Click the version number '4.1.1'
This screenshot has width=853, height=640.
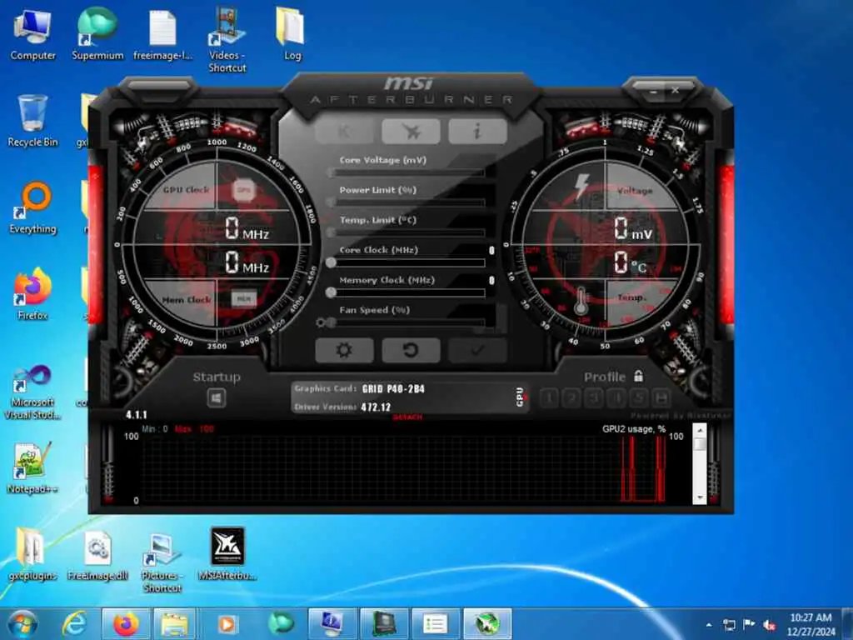point(136,415)
